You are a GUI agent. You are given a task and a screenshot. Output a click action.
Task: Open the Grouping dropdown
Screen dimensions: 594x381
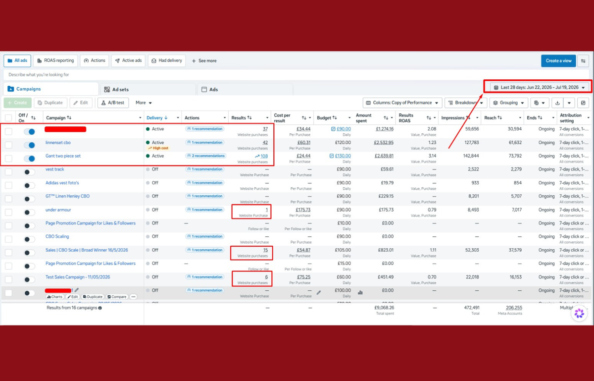[x=508, y=103]
